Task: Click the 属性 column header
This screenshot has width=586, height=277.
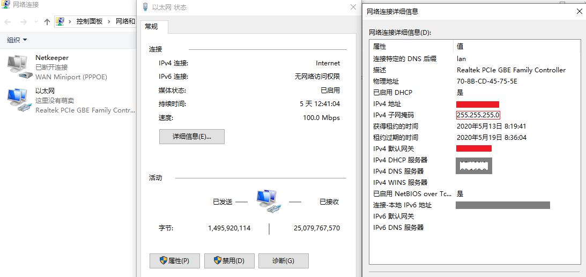Action: click(411, 46)
